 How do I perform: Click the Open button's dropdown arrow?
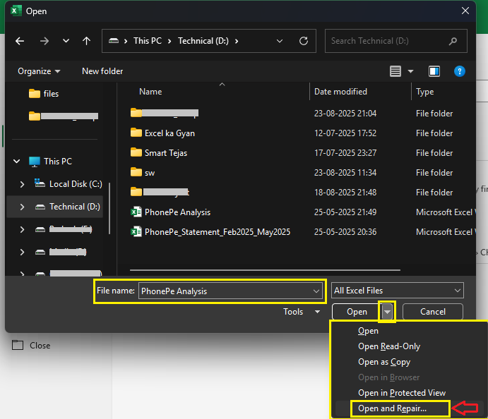click(387, 312)
